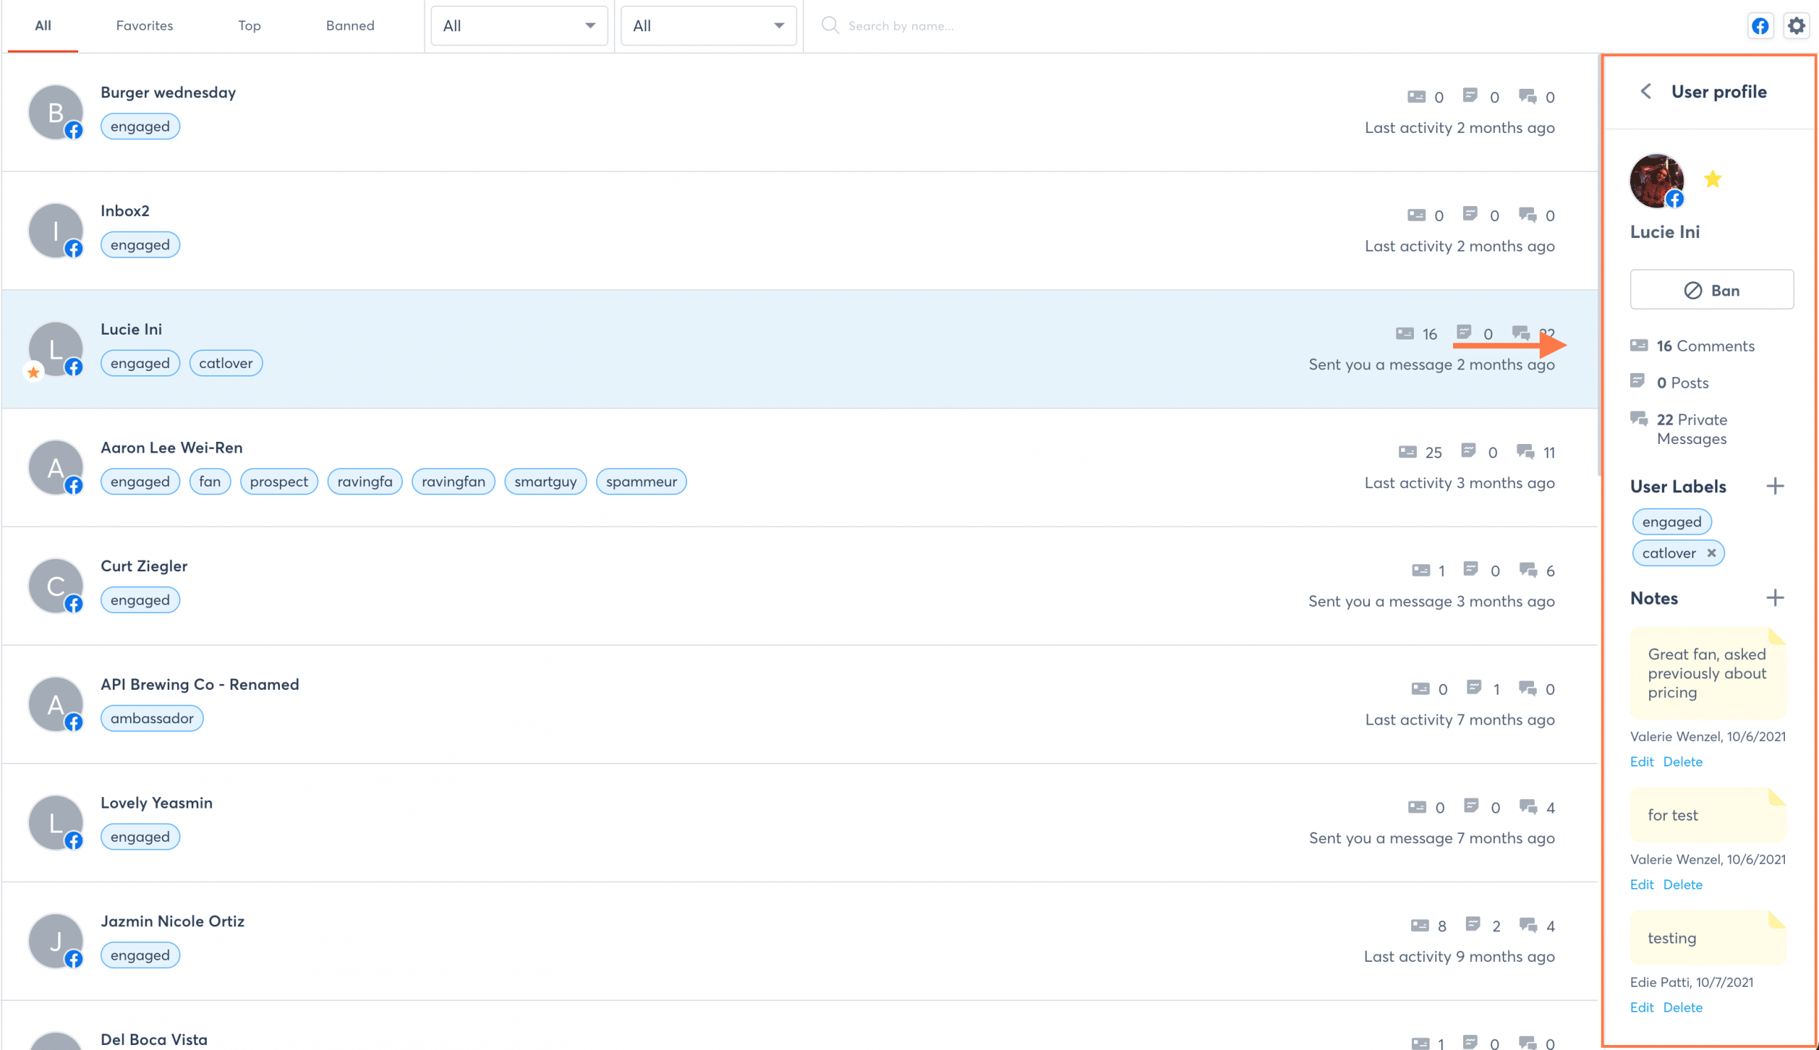Click the posts icon in Lucie Ini row
This screenshot has height=1050, width=1819.
(1464, 332)
